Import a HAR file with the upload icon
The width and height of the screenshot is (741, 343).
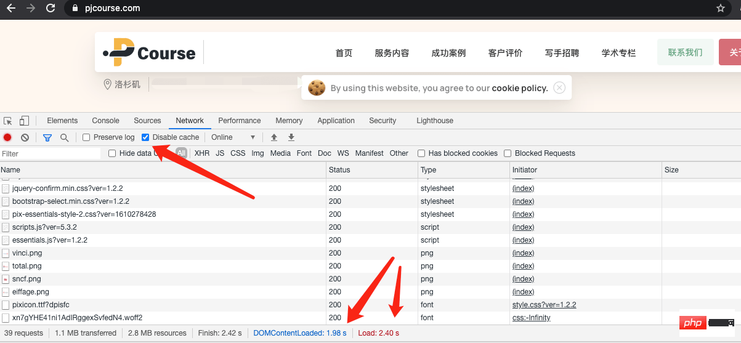(274, 137)
